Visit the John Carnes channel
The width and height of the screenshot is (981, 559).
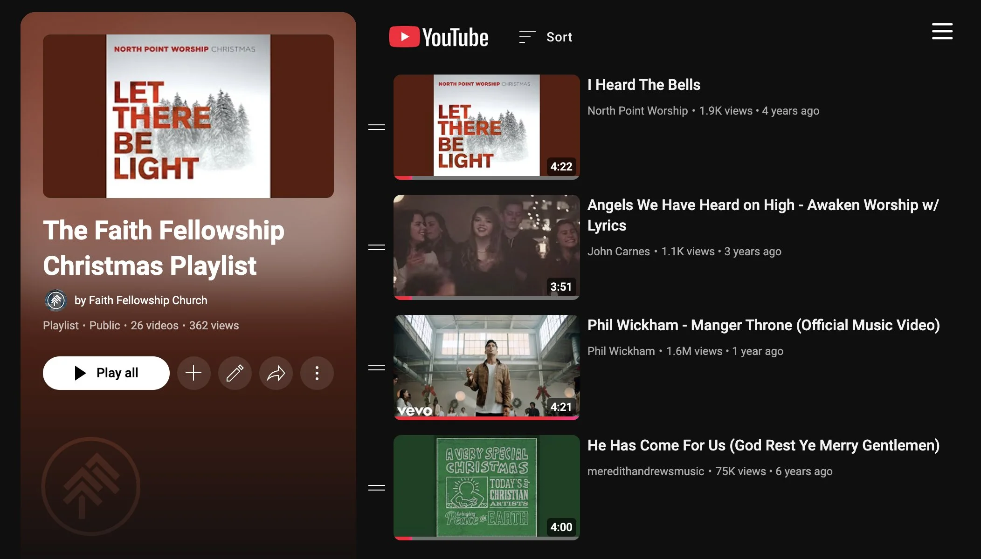pos(618,252)
